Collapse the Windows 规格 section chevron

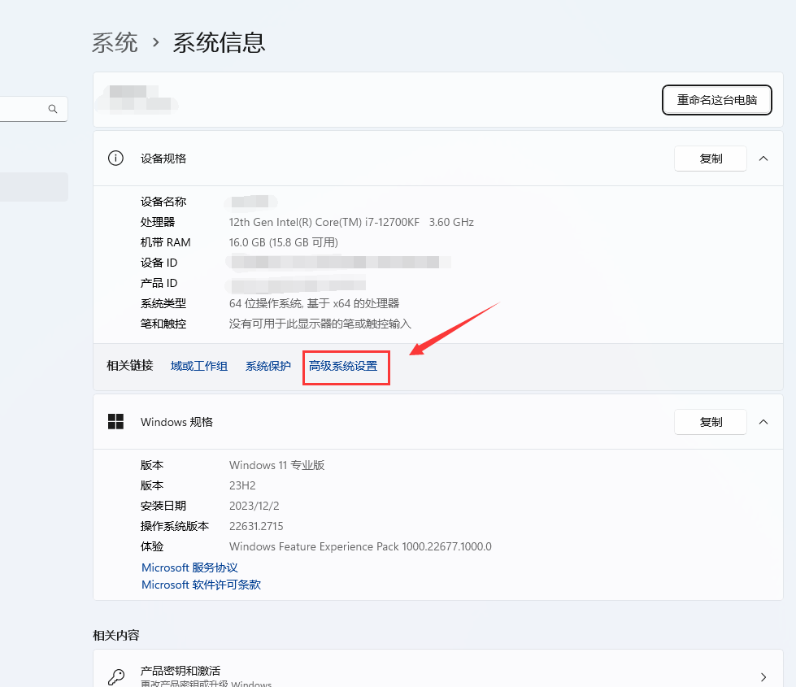763,422
